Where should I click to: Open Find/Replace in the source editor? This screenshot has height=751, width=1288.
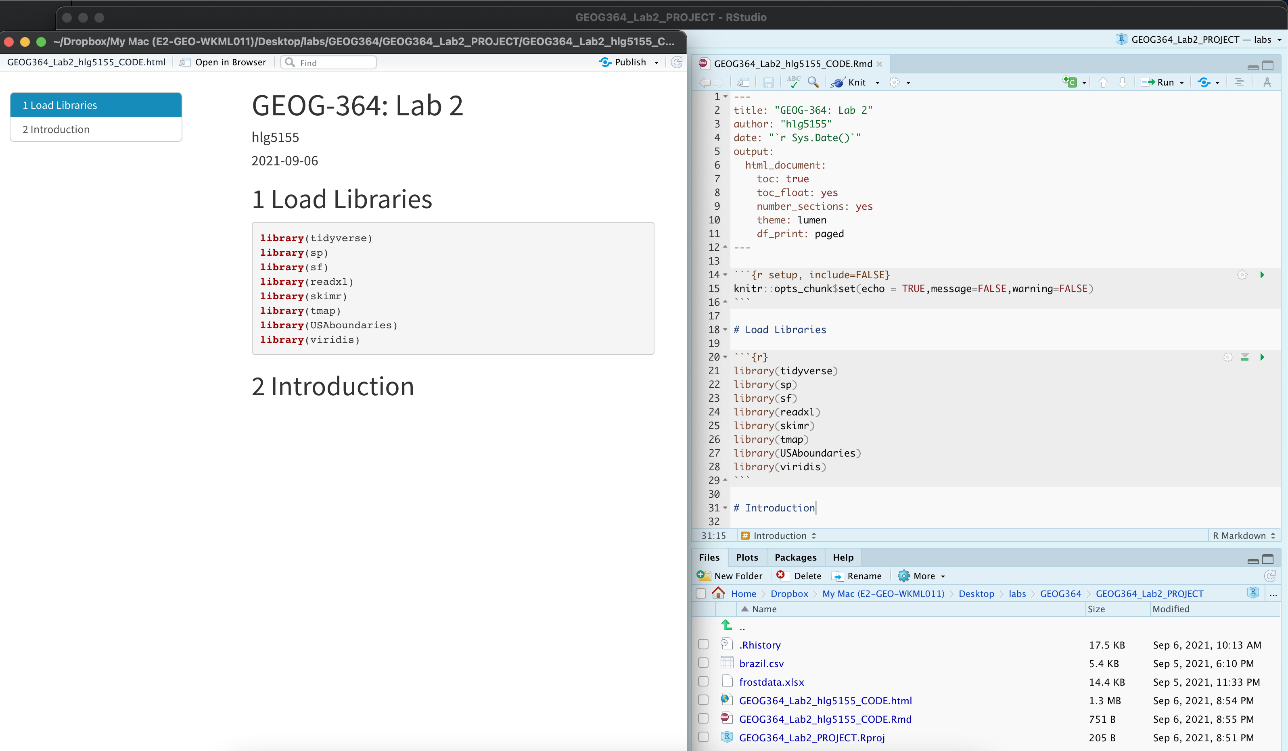[813, 82]
